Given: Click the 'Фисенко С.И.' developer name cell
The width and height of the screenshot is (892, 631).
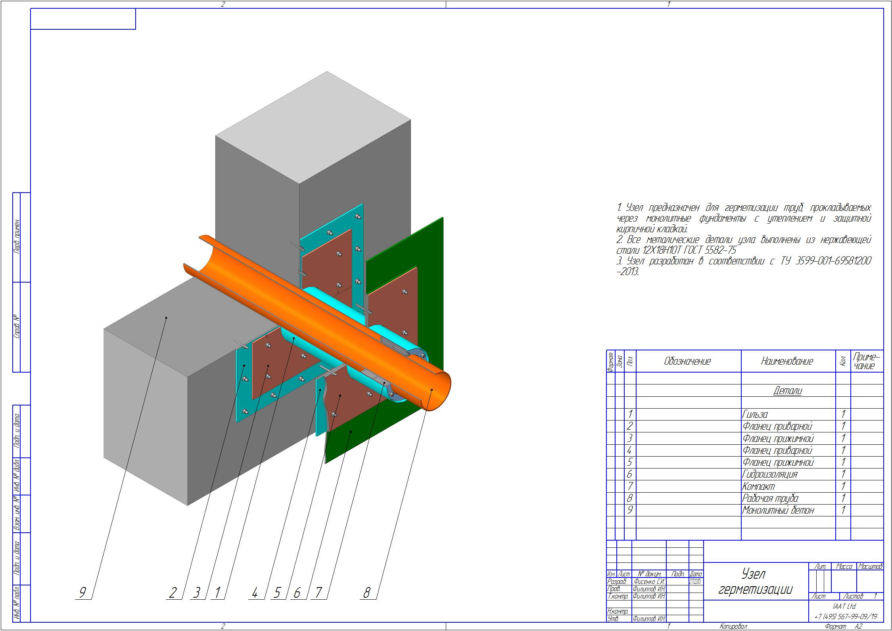Looking at the screenshot, I should [649, 581].
